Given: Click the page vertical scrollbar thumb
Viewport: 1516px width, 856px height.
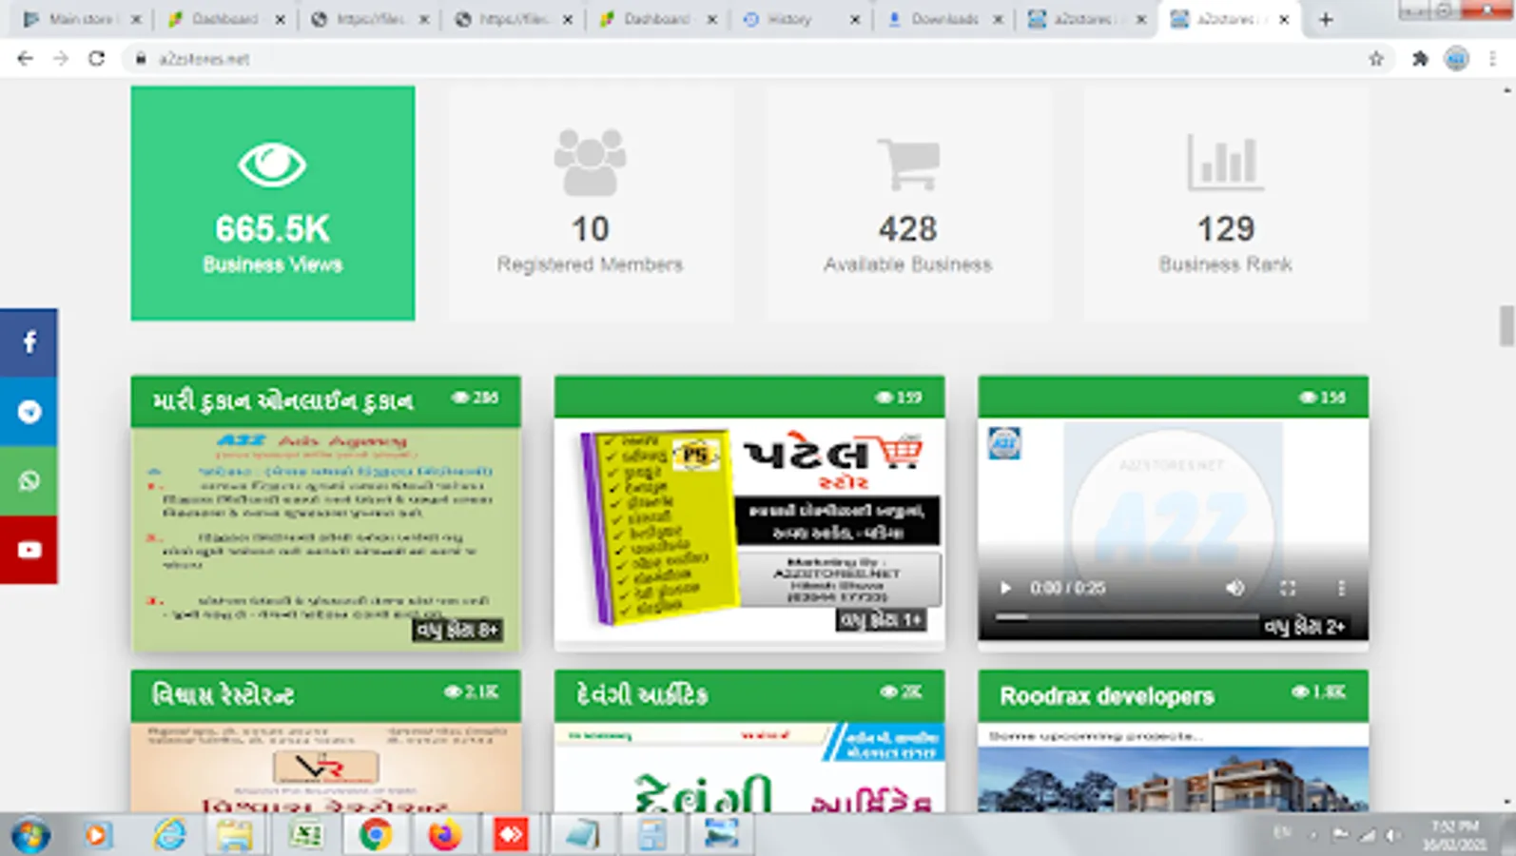Looking at the screenshot, I should pos(1506,326).
